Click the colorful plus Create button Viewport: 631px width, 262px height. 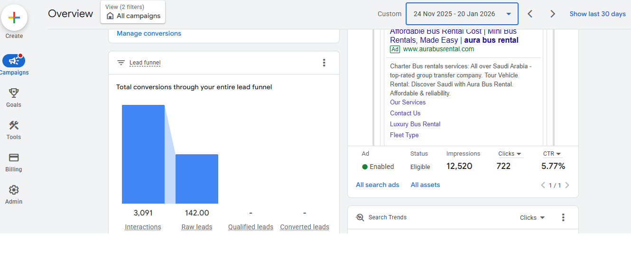pyautogui.click(x=14, y=18)
